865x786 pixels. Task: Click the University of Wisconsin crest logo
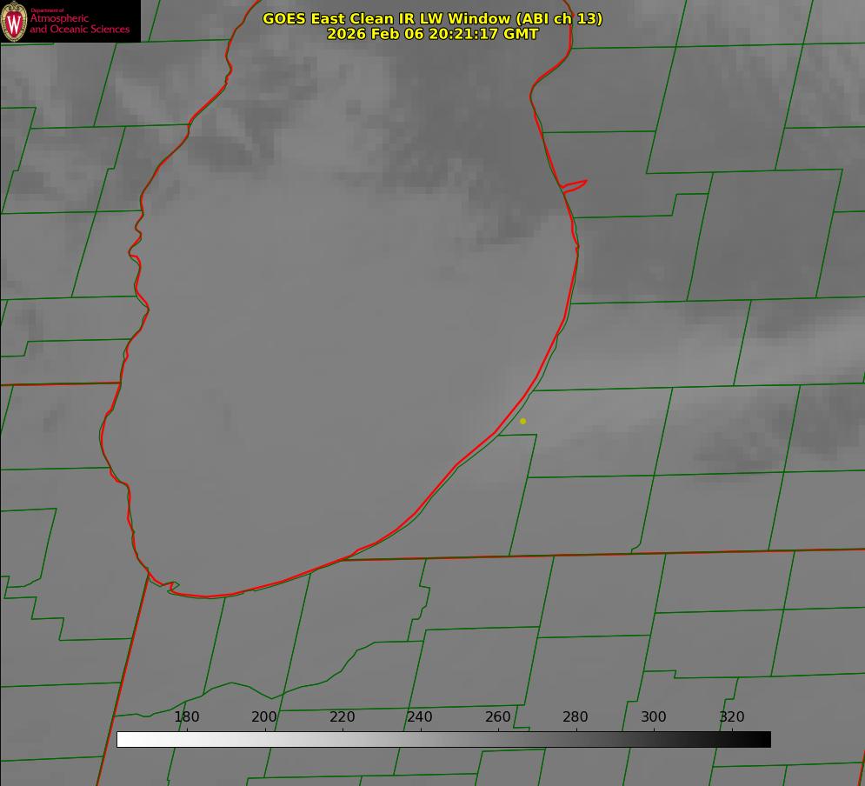click(14, 21)
